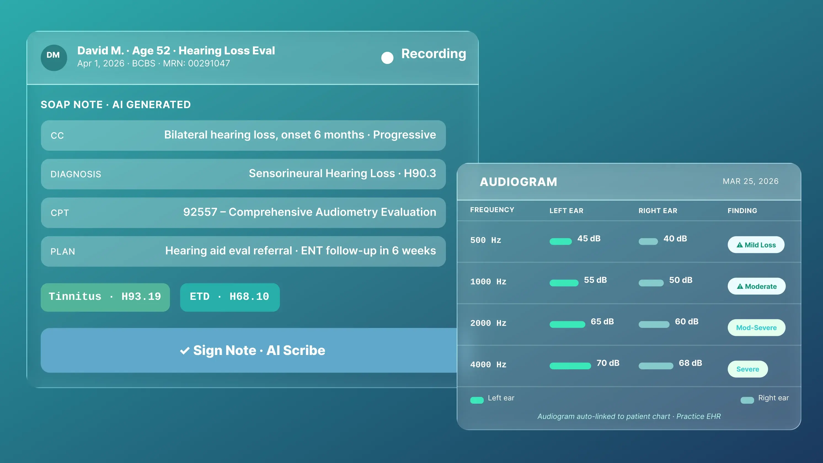Select the Mild Loss warning badge

[x=756, y=245]
